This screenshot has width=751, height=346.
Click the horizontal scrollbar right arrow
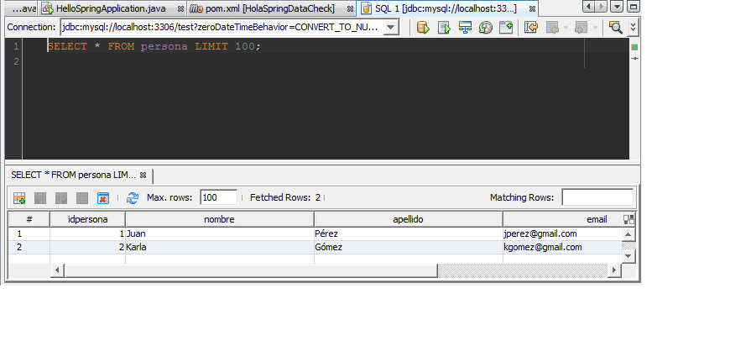pyautogui.click(x=614, y=270)
